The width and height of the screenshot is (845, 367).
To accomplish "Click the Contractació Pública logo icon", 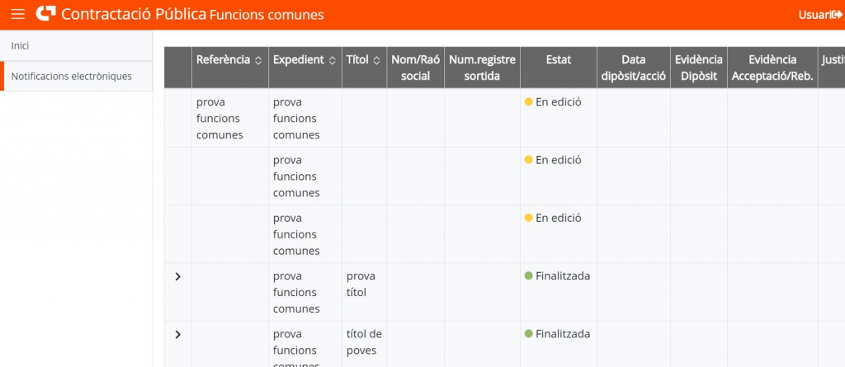I will pos(46,14).
